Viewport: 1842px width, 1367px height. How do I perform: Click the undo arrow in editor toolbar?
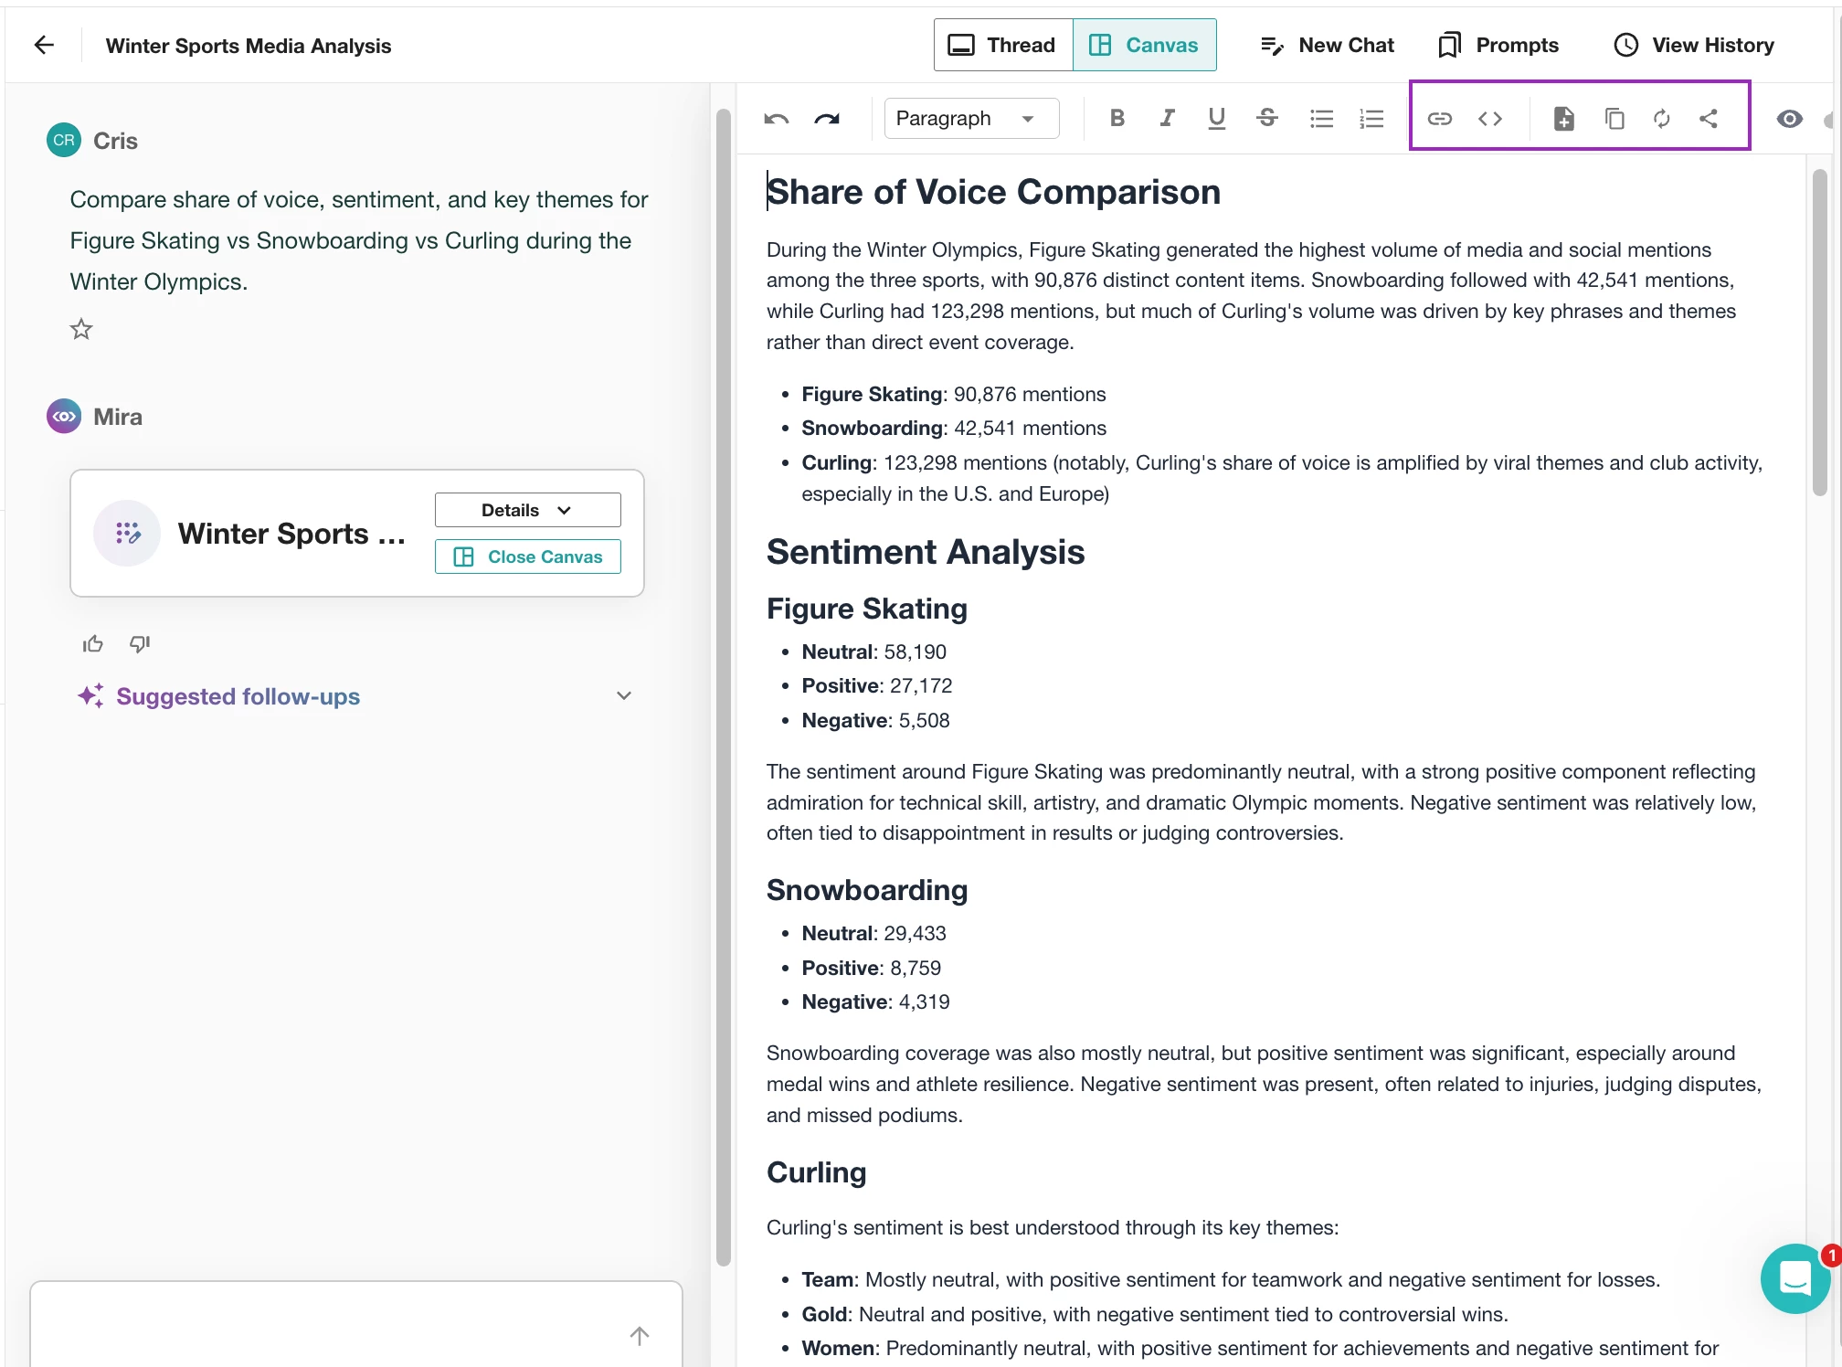click(x=776, y=119)
